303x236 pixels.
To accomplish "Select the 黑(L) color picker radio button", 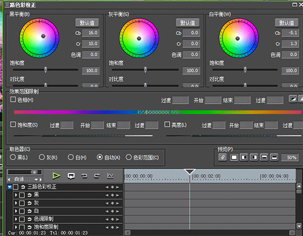I will point(13,157).
